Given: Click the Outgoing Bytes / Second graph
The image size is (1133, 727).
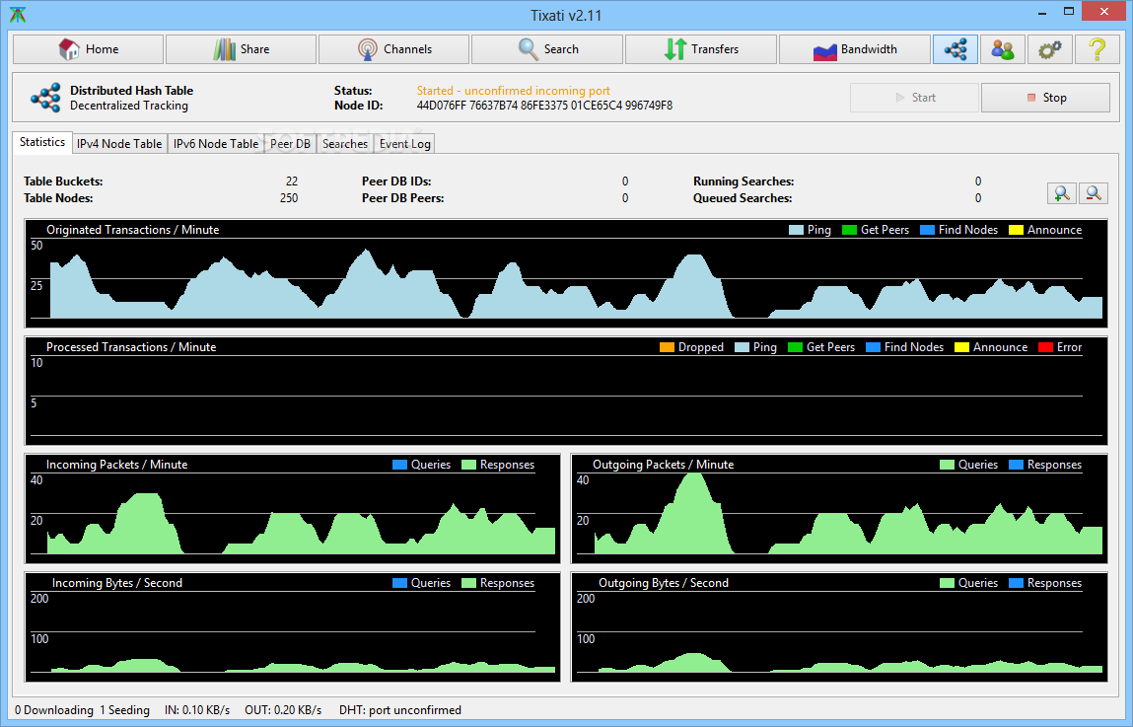Looking at the screenshot, I should [839, 627].
